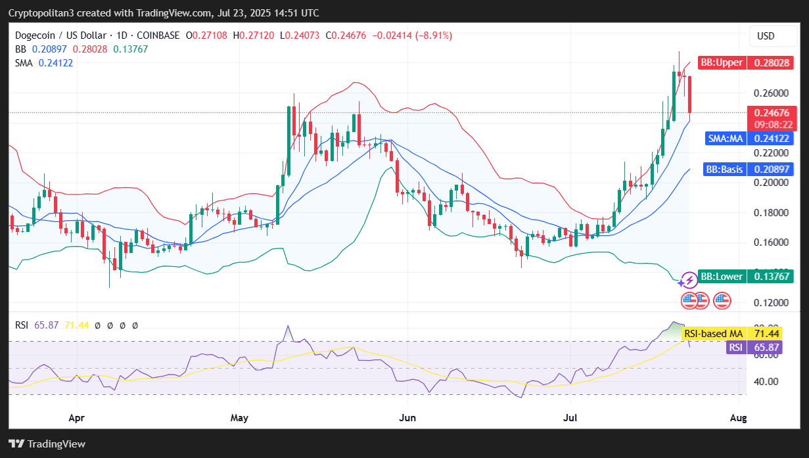Click the May label on the time axis
Image resolution: width=809 pixels, height=458 pixels.
coord(239,417)
